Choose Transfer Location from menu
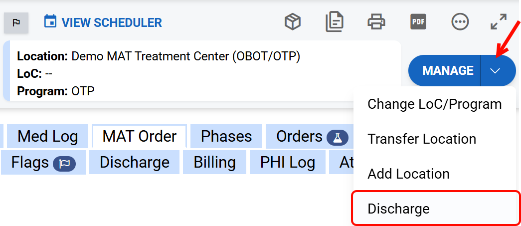521x226 pixels. click(422, 139)
